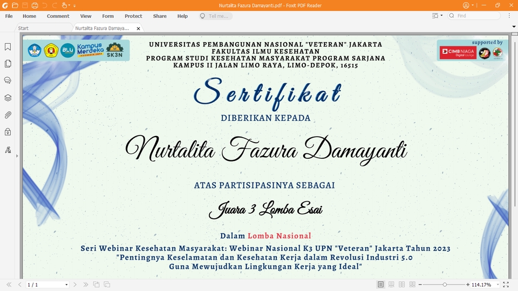The image size is (518, 291).
Task: Open the Comments panel
Action: coord(8,80)
